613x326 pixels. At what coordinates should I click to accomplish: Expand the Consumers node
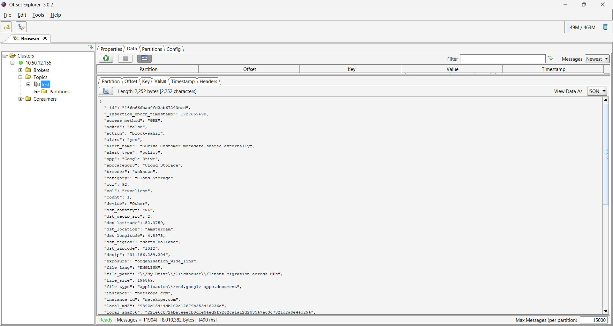click(x=20, y=99)
